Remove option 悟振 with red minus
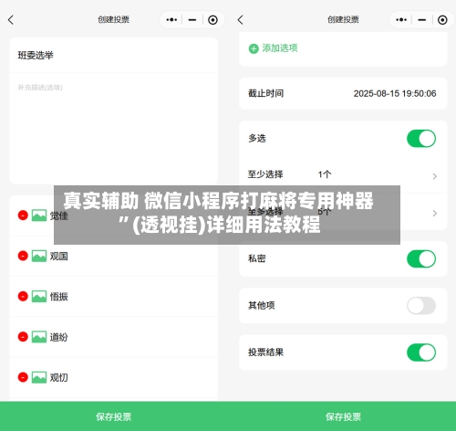This screenshot has width=456, height=431. (x=23, y=296)
